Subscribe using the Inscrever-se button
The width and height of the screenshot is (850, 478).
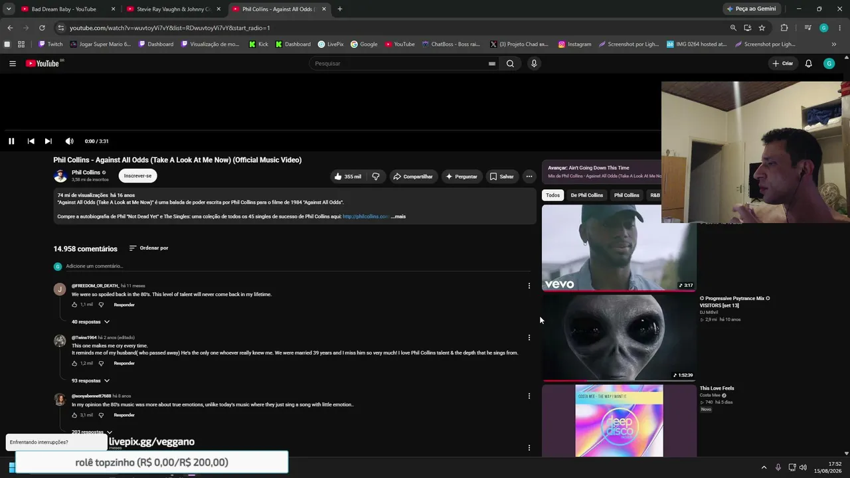pyautogui.click(x=138, y=176)
